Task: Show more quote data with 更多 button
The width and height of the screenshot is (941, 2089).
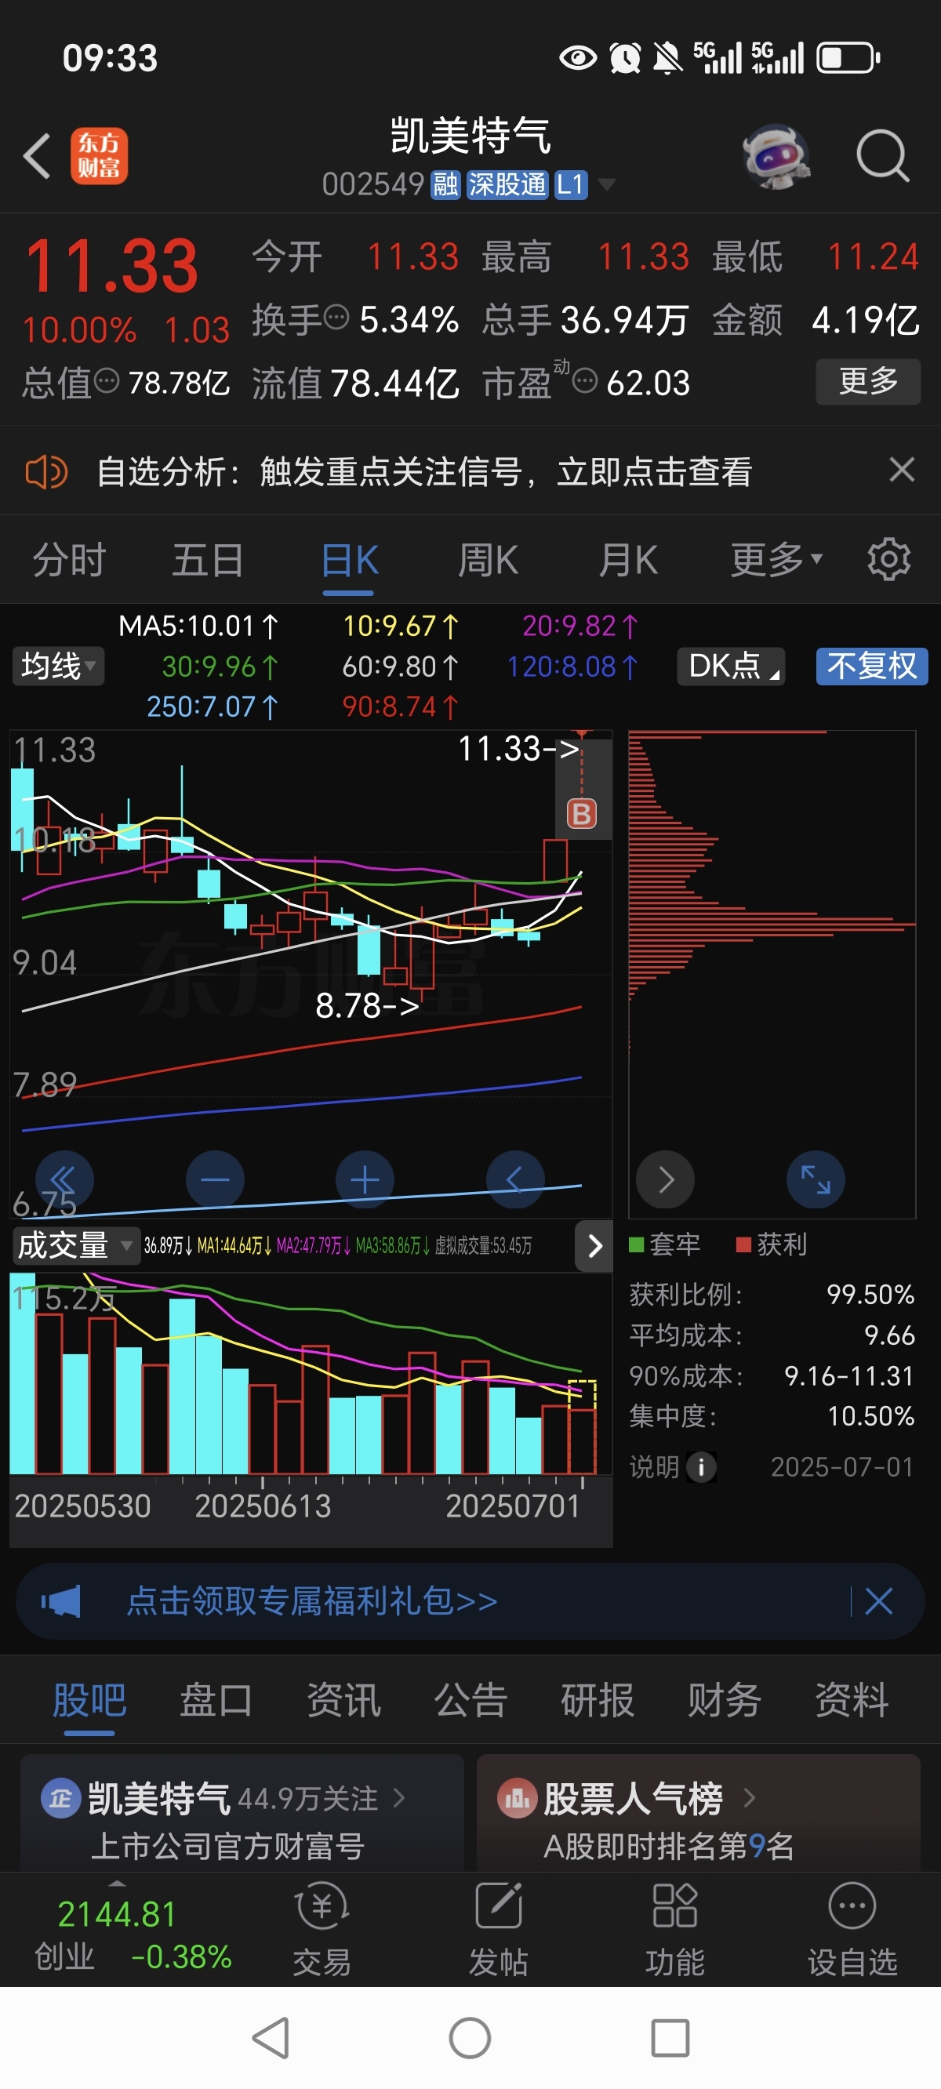Action: coord(868,380)
